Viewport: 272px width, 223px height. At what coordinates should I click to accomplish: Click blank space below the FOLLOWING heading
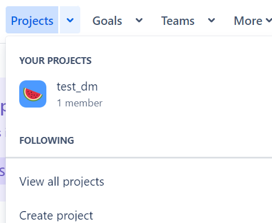point(139,151)
